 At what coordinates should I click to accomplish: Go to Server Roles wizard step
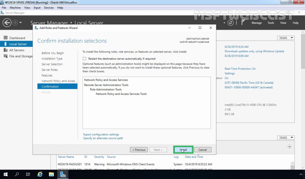click(49, 70)
